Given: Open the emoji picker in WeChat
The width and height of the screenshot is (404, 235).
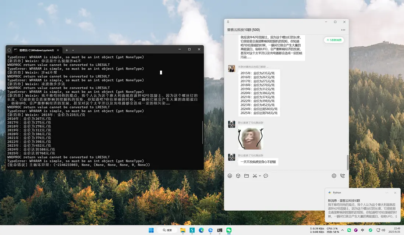Looking at the screenshot, I should [x=230, y=176].
